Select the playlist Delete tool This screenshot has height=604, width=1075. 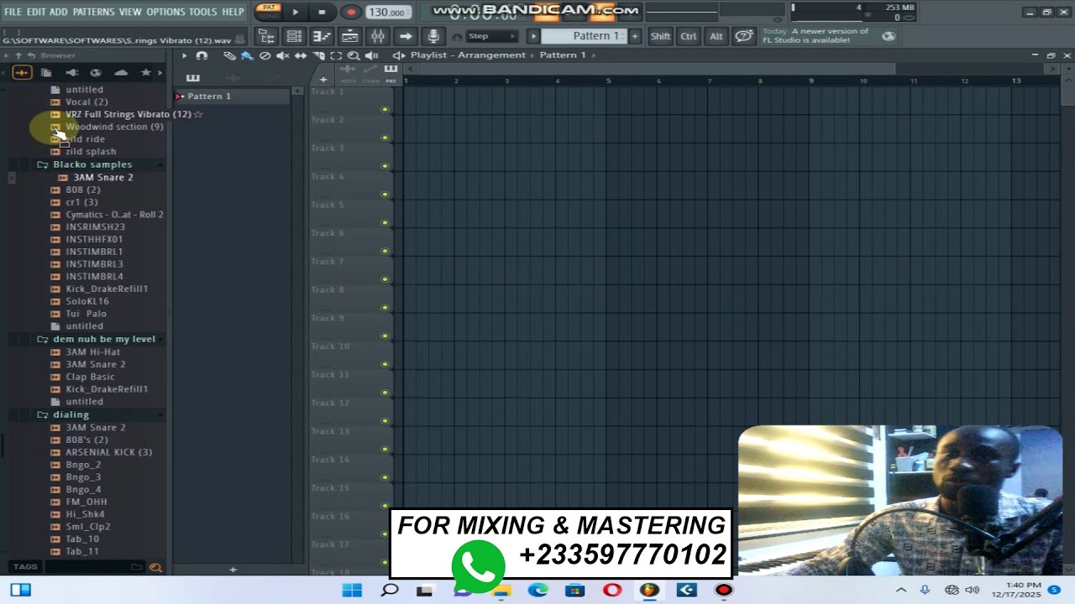click(x=265, y=55)
